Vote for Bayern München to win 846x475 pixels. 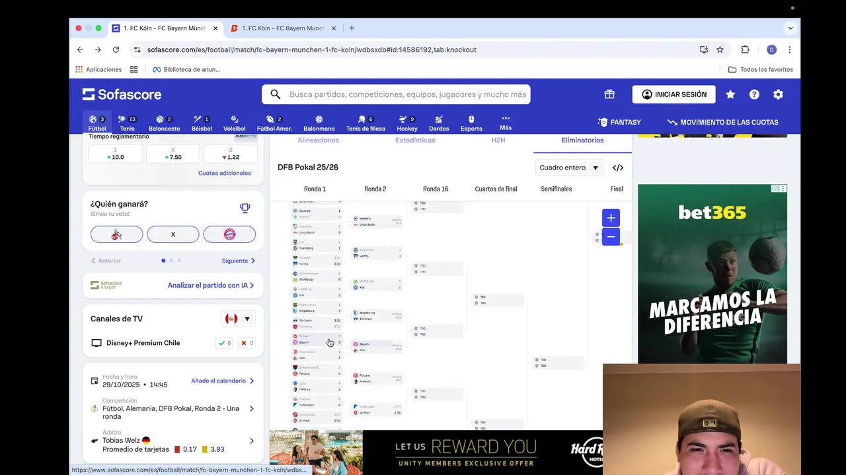[229, 234]
